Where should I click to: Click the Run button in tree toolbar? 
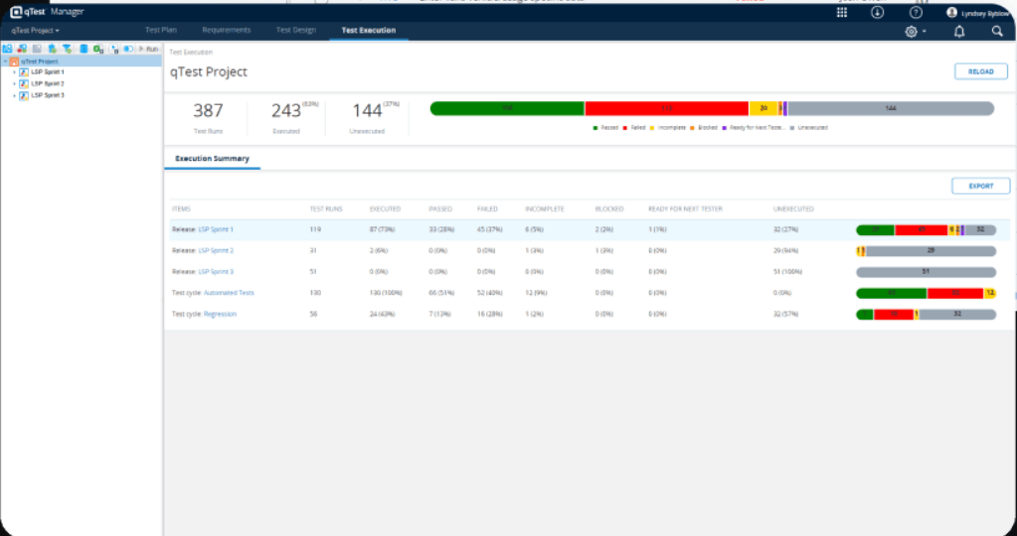(x=148, y=49)
